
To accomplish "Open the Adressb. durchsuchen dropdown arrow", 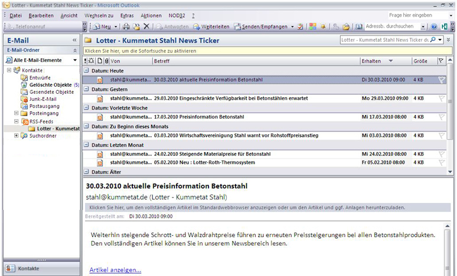I will pyautogui.click(x=423, y=27).
